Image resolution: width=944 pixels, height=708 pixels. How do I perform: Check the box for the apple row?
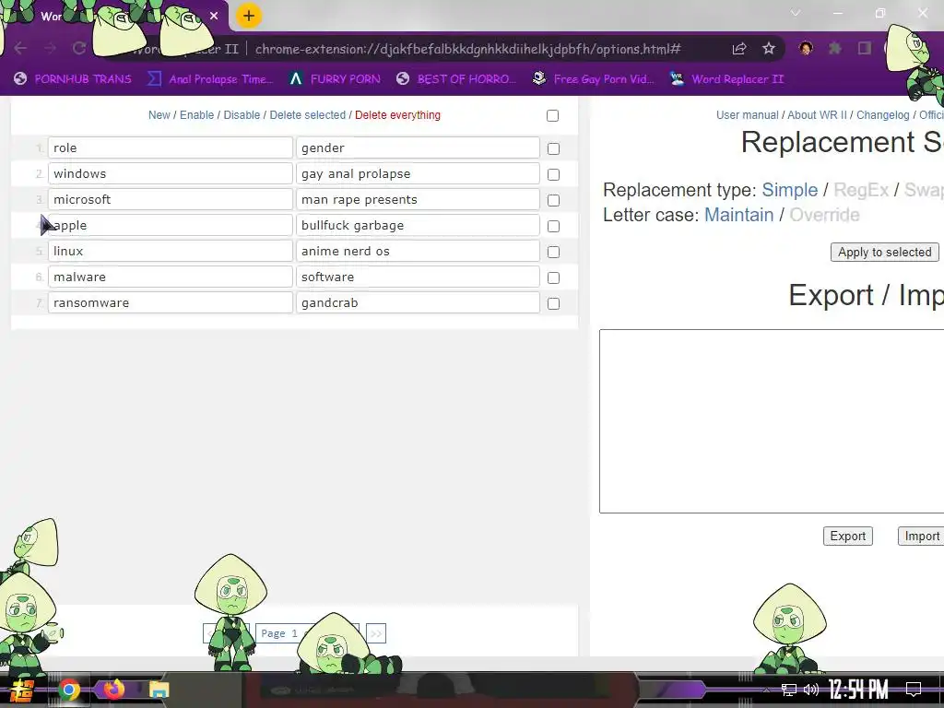tap(553, 227)
